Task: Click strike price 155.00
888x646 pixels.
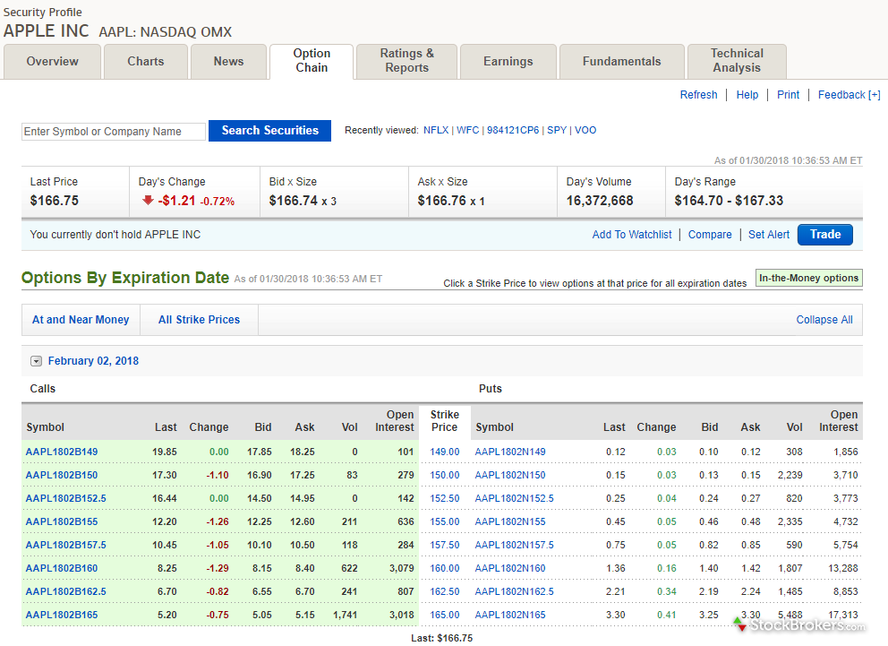Action: point(445,521)
